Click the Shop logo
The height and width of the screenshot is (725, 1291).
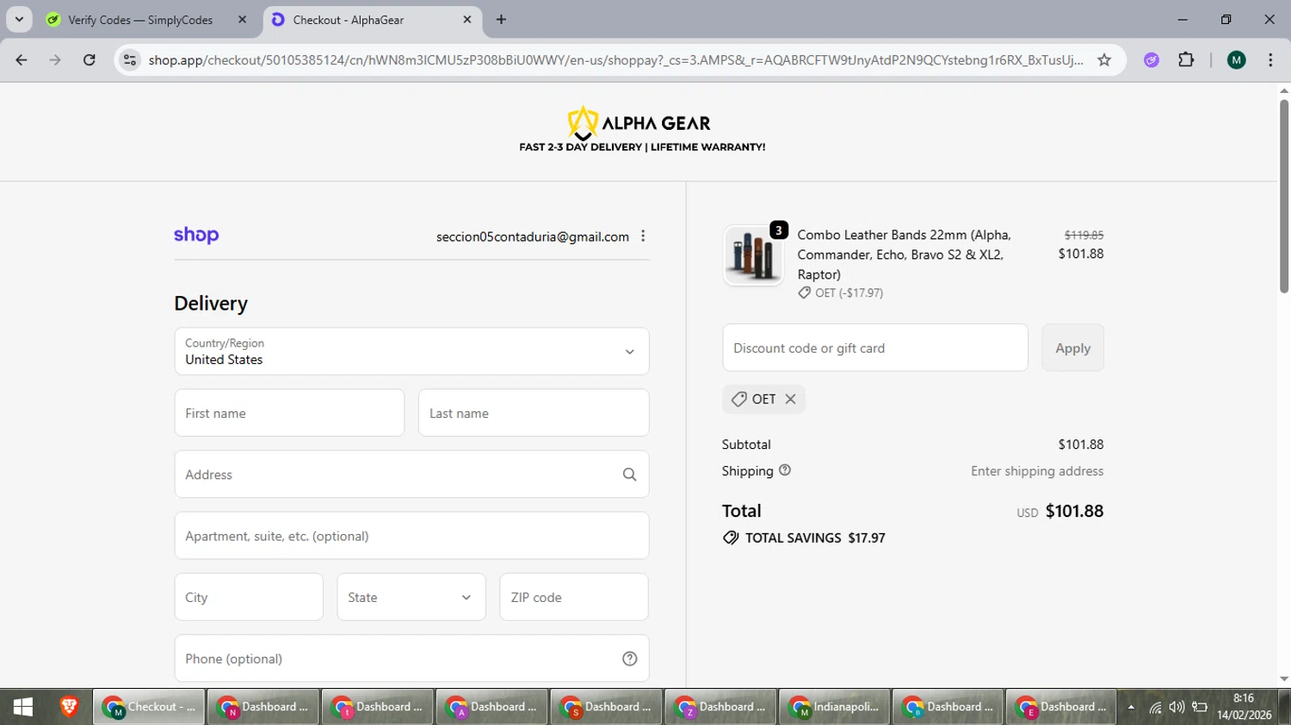(x=196, y=236)
